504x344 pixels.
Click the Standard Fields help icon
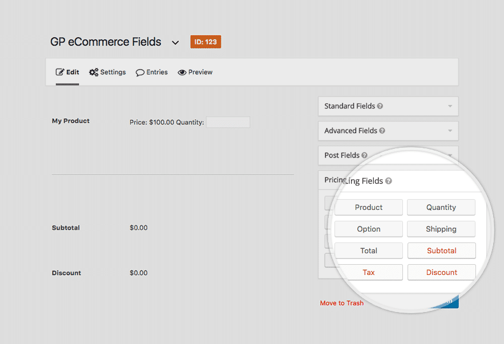380,106
